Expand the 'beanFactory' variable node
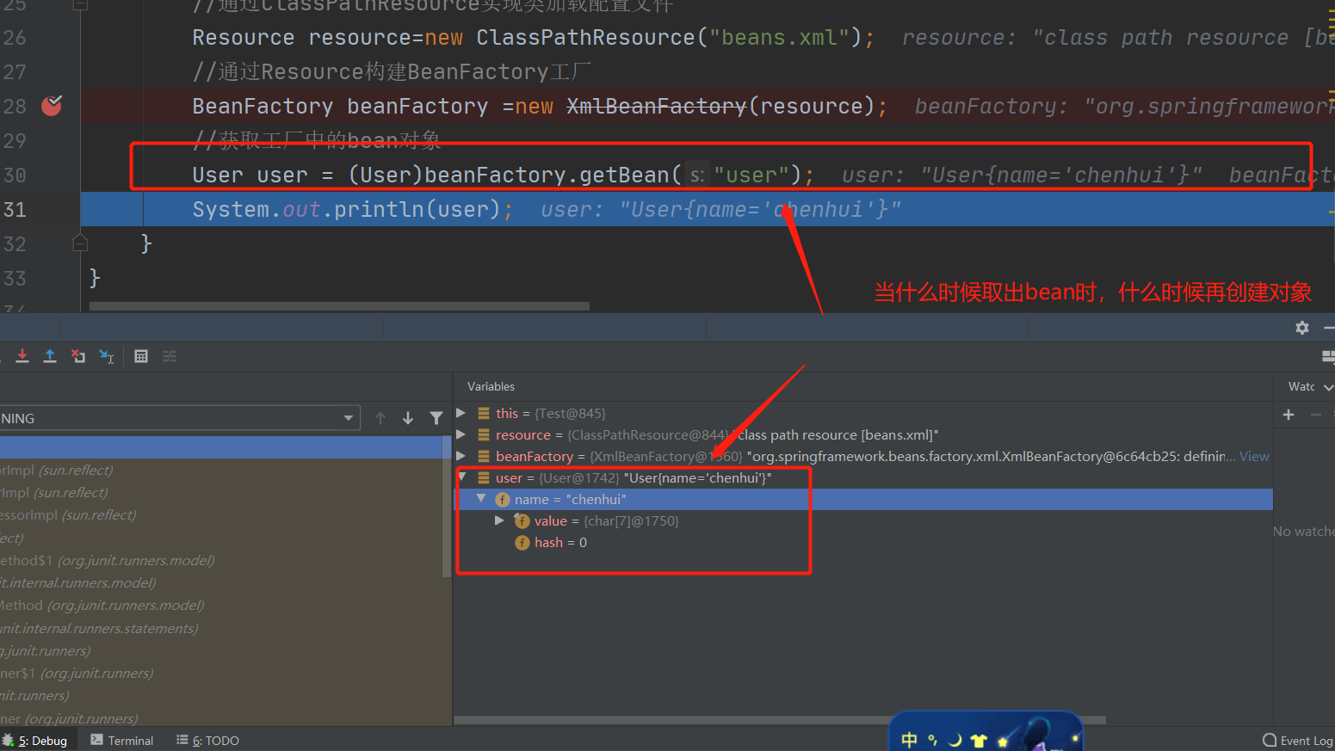Screen dimensions: 1335x751 (460, 456)
